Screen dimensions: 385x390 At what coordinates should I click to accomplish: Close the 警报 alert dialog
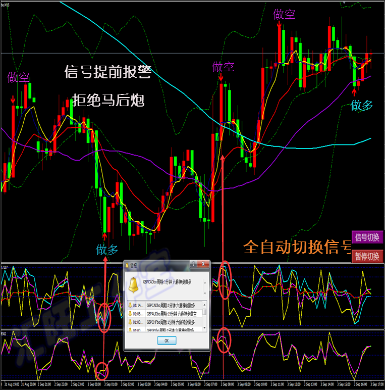(203, 264)
